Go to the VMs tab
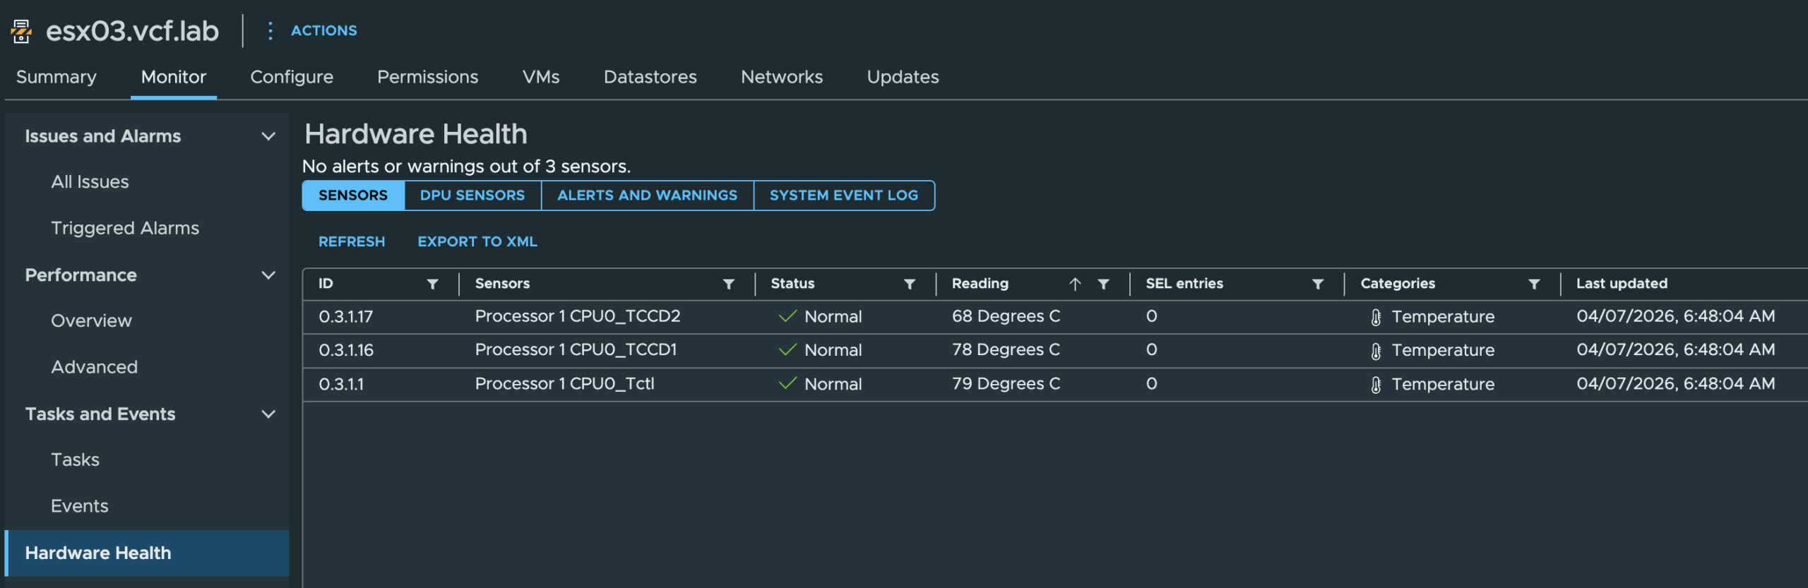 coord(541,77)
